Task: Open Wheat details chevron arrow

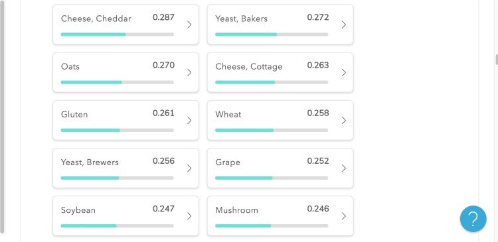Action: [344, 121]
